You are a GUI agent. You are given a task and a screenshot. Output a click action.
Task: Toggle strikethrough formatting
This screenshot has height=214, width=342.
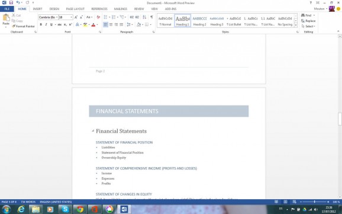click(x=59, y=24)
